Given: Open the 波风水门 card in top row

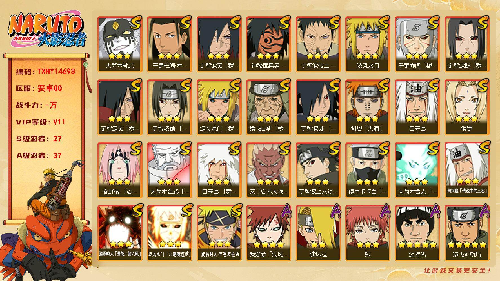Looking at the screenshot, I should (x=368, y=44).
